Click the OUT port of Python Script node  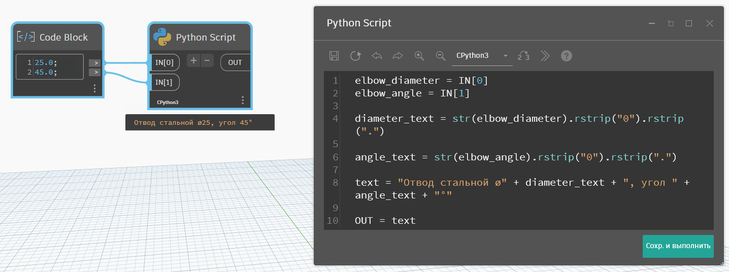coord(236,62)
